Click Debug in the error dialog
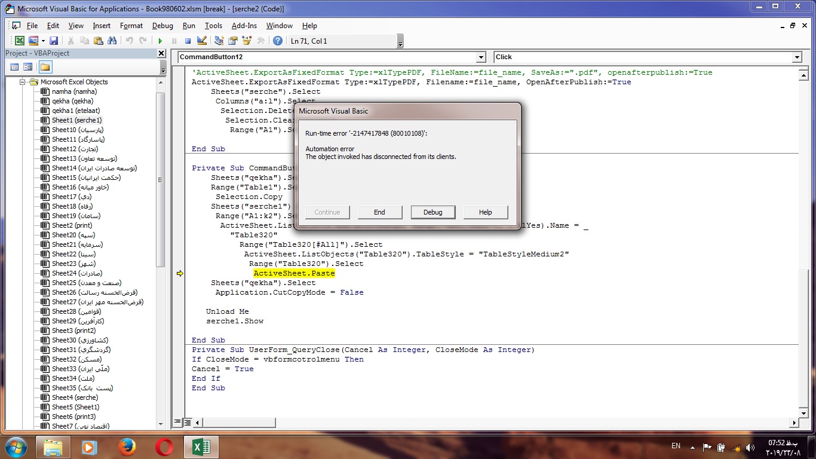816x459 pixels. click(433, 212)
